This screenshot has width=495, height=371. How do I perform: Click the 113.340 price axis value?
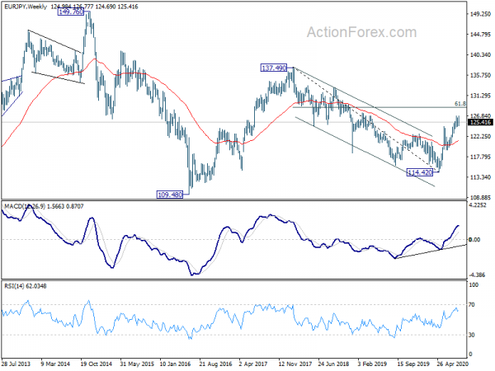[480, 177]
